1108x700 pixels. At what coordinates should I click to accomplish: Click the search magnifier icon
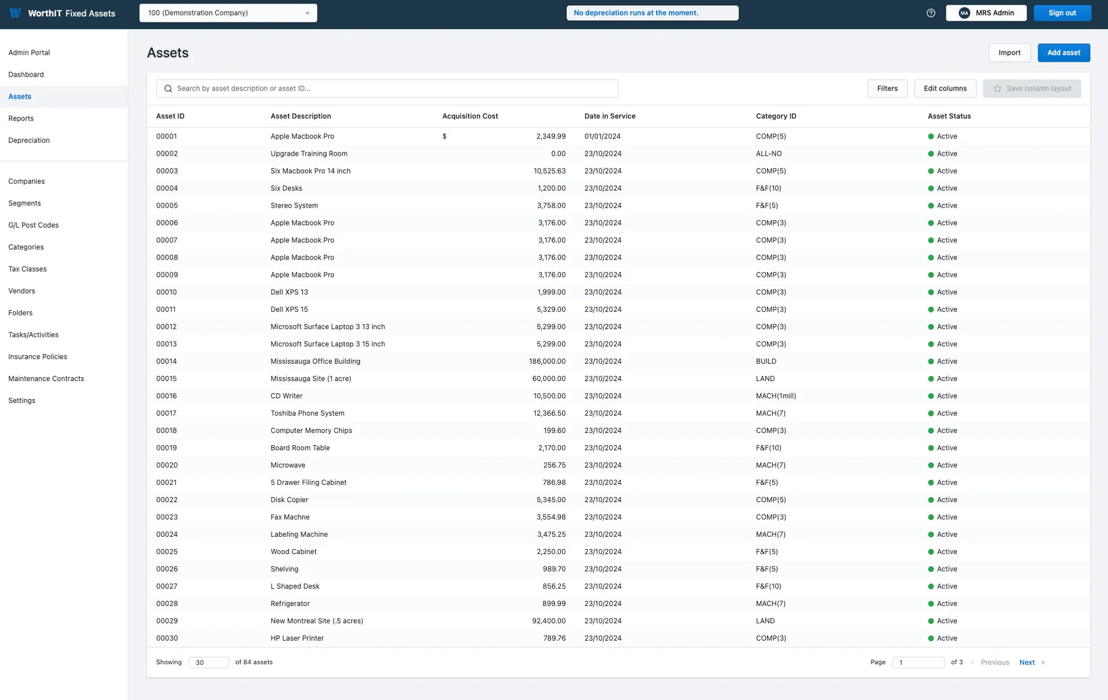pos(168,88)
